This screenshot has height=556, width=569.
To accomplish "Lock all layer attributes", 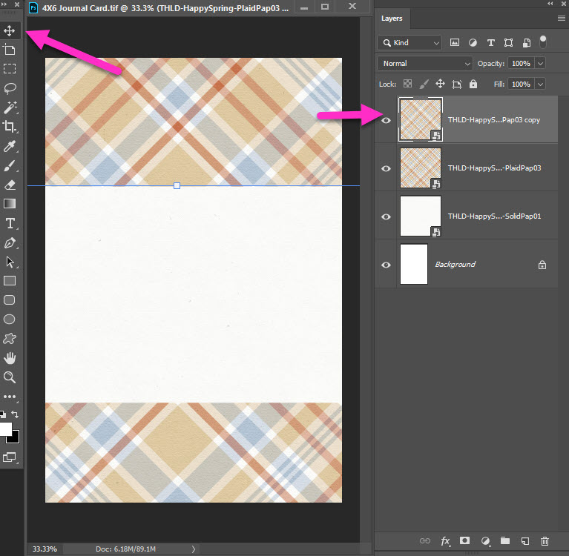I will point(473,84).
